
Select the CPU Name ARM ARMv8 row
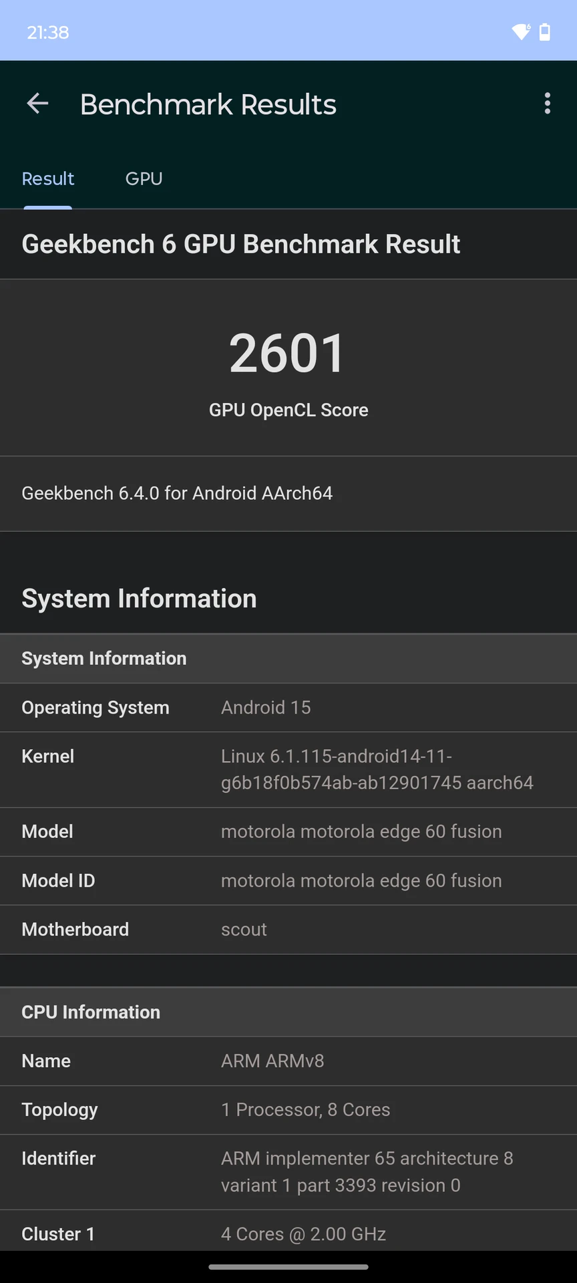point(288,1061)
